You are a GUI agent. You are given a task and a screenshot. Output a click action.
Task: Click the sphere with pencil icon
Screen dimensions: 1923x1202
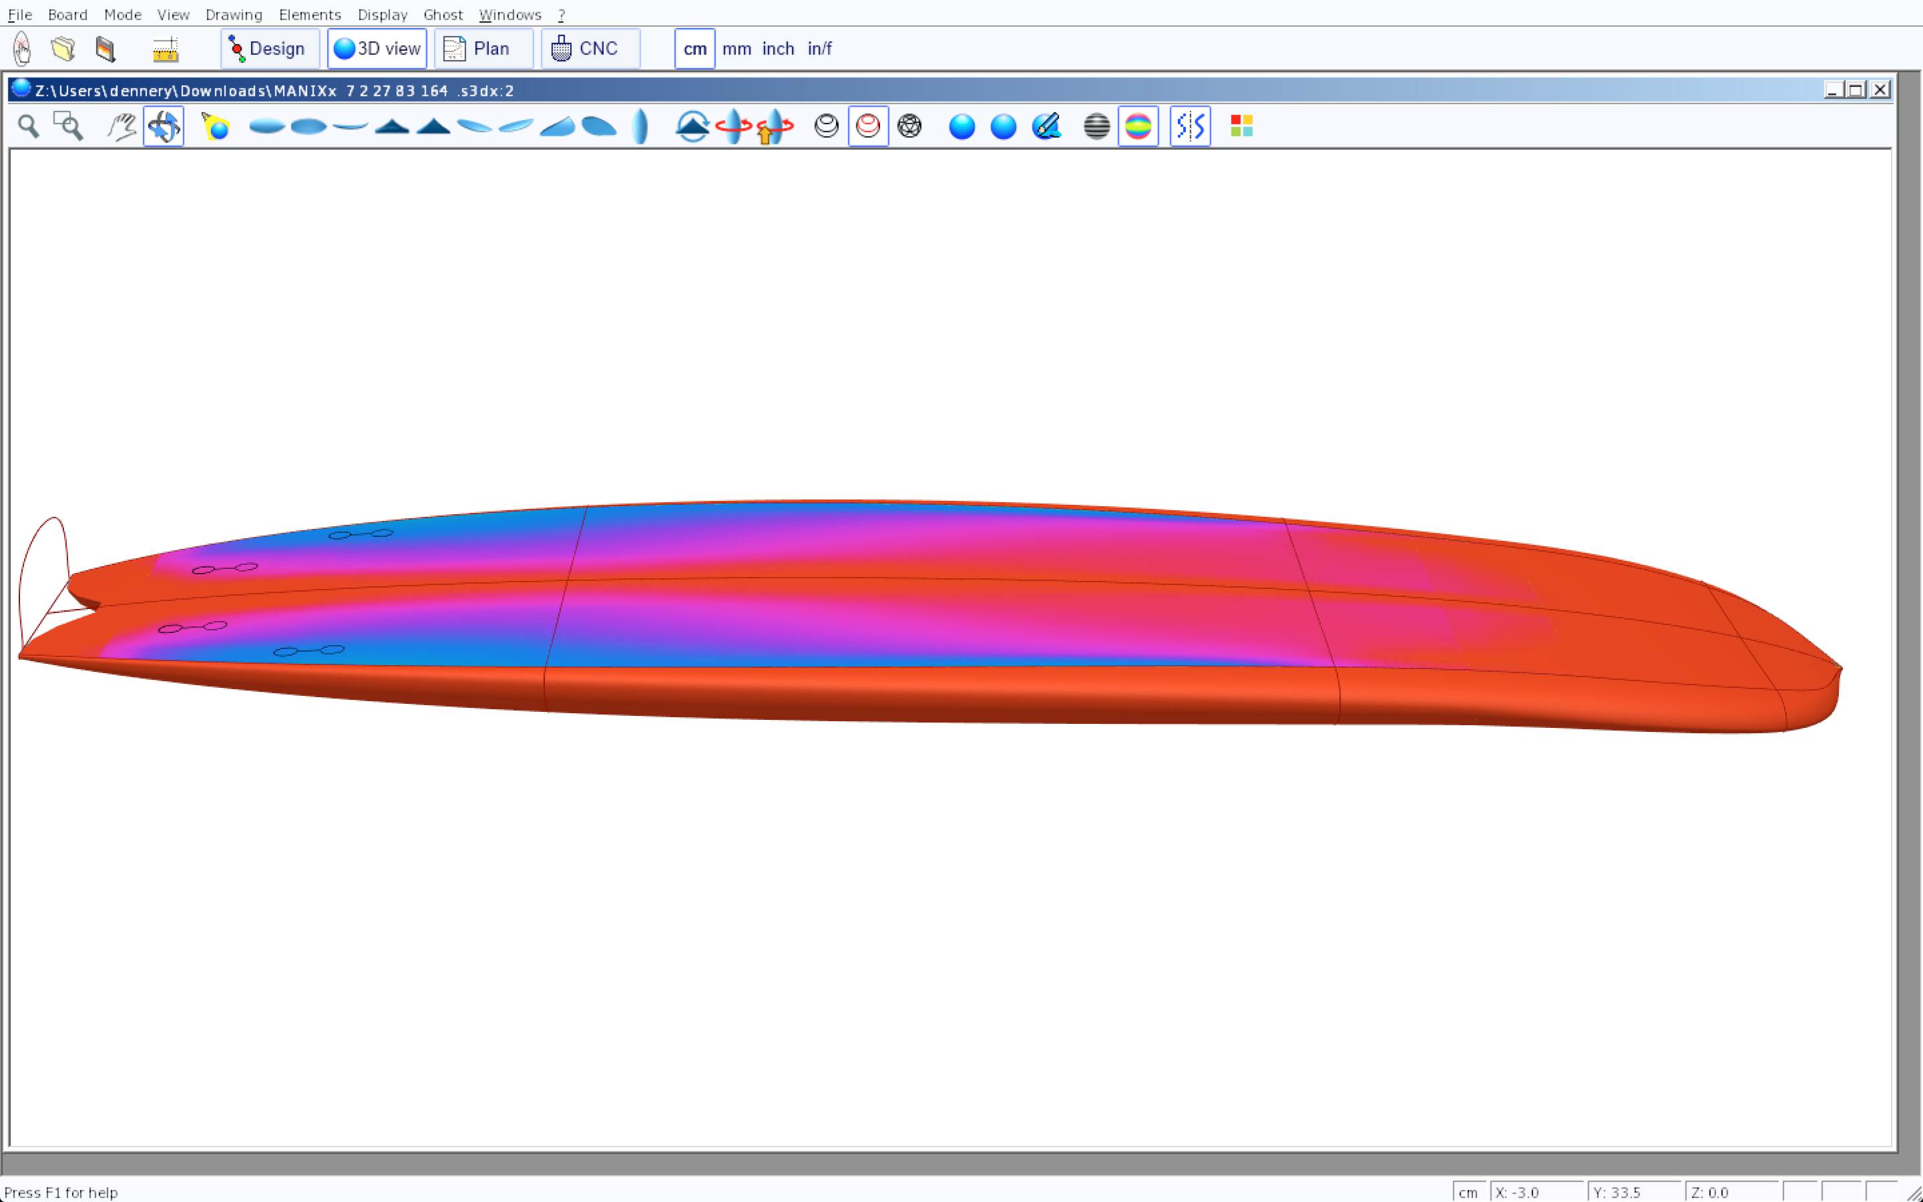click(x=1046, y=126)
